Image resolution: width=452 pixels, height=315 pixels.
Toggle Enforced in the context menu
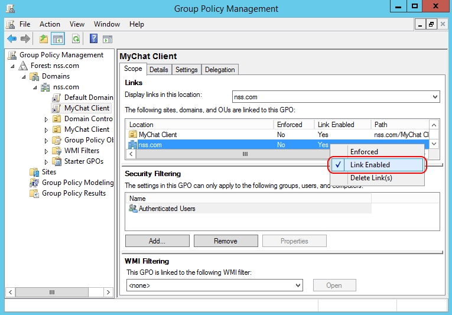[364, 152]
